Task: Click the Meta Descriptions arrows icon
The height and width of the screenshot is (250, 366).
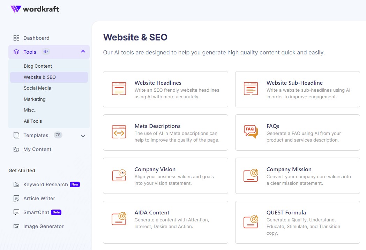Action: pos(119,132)
